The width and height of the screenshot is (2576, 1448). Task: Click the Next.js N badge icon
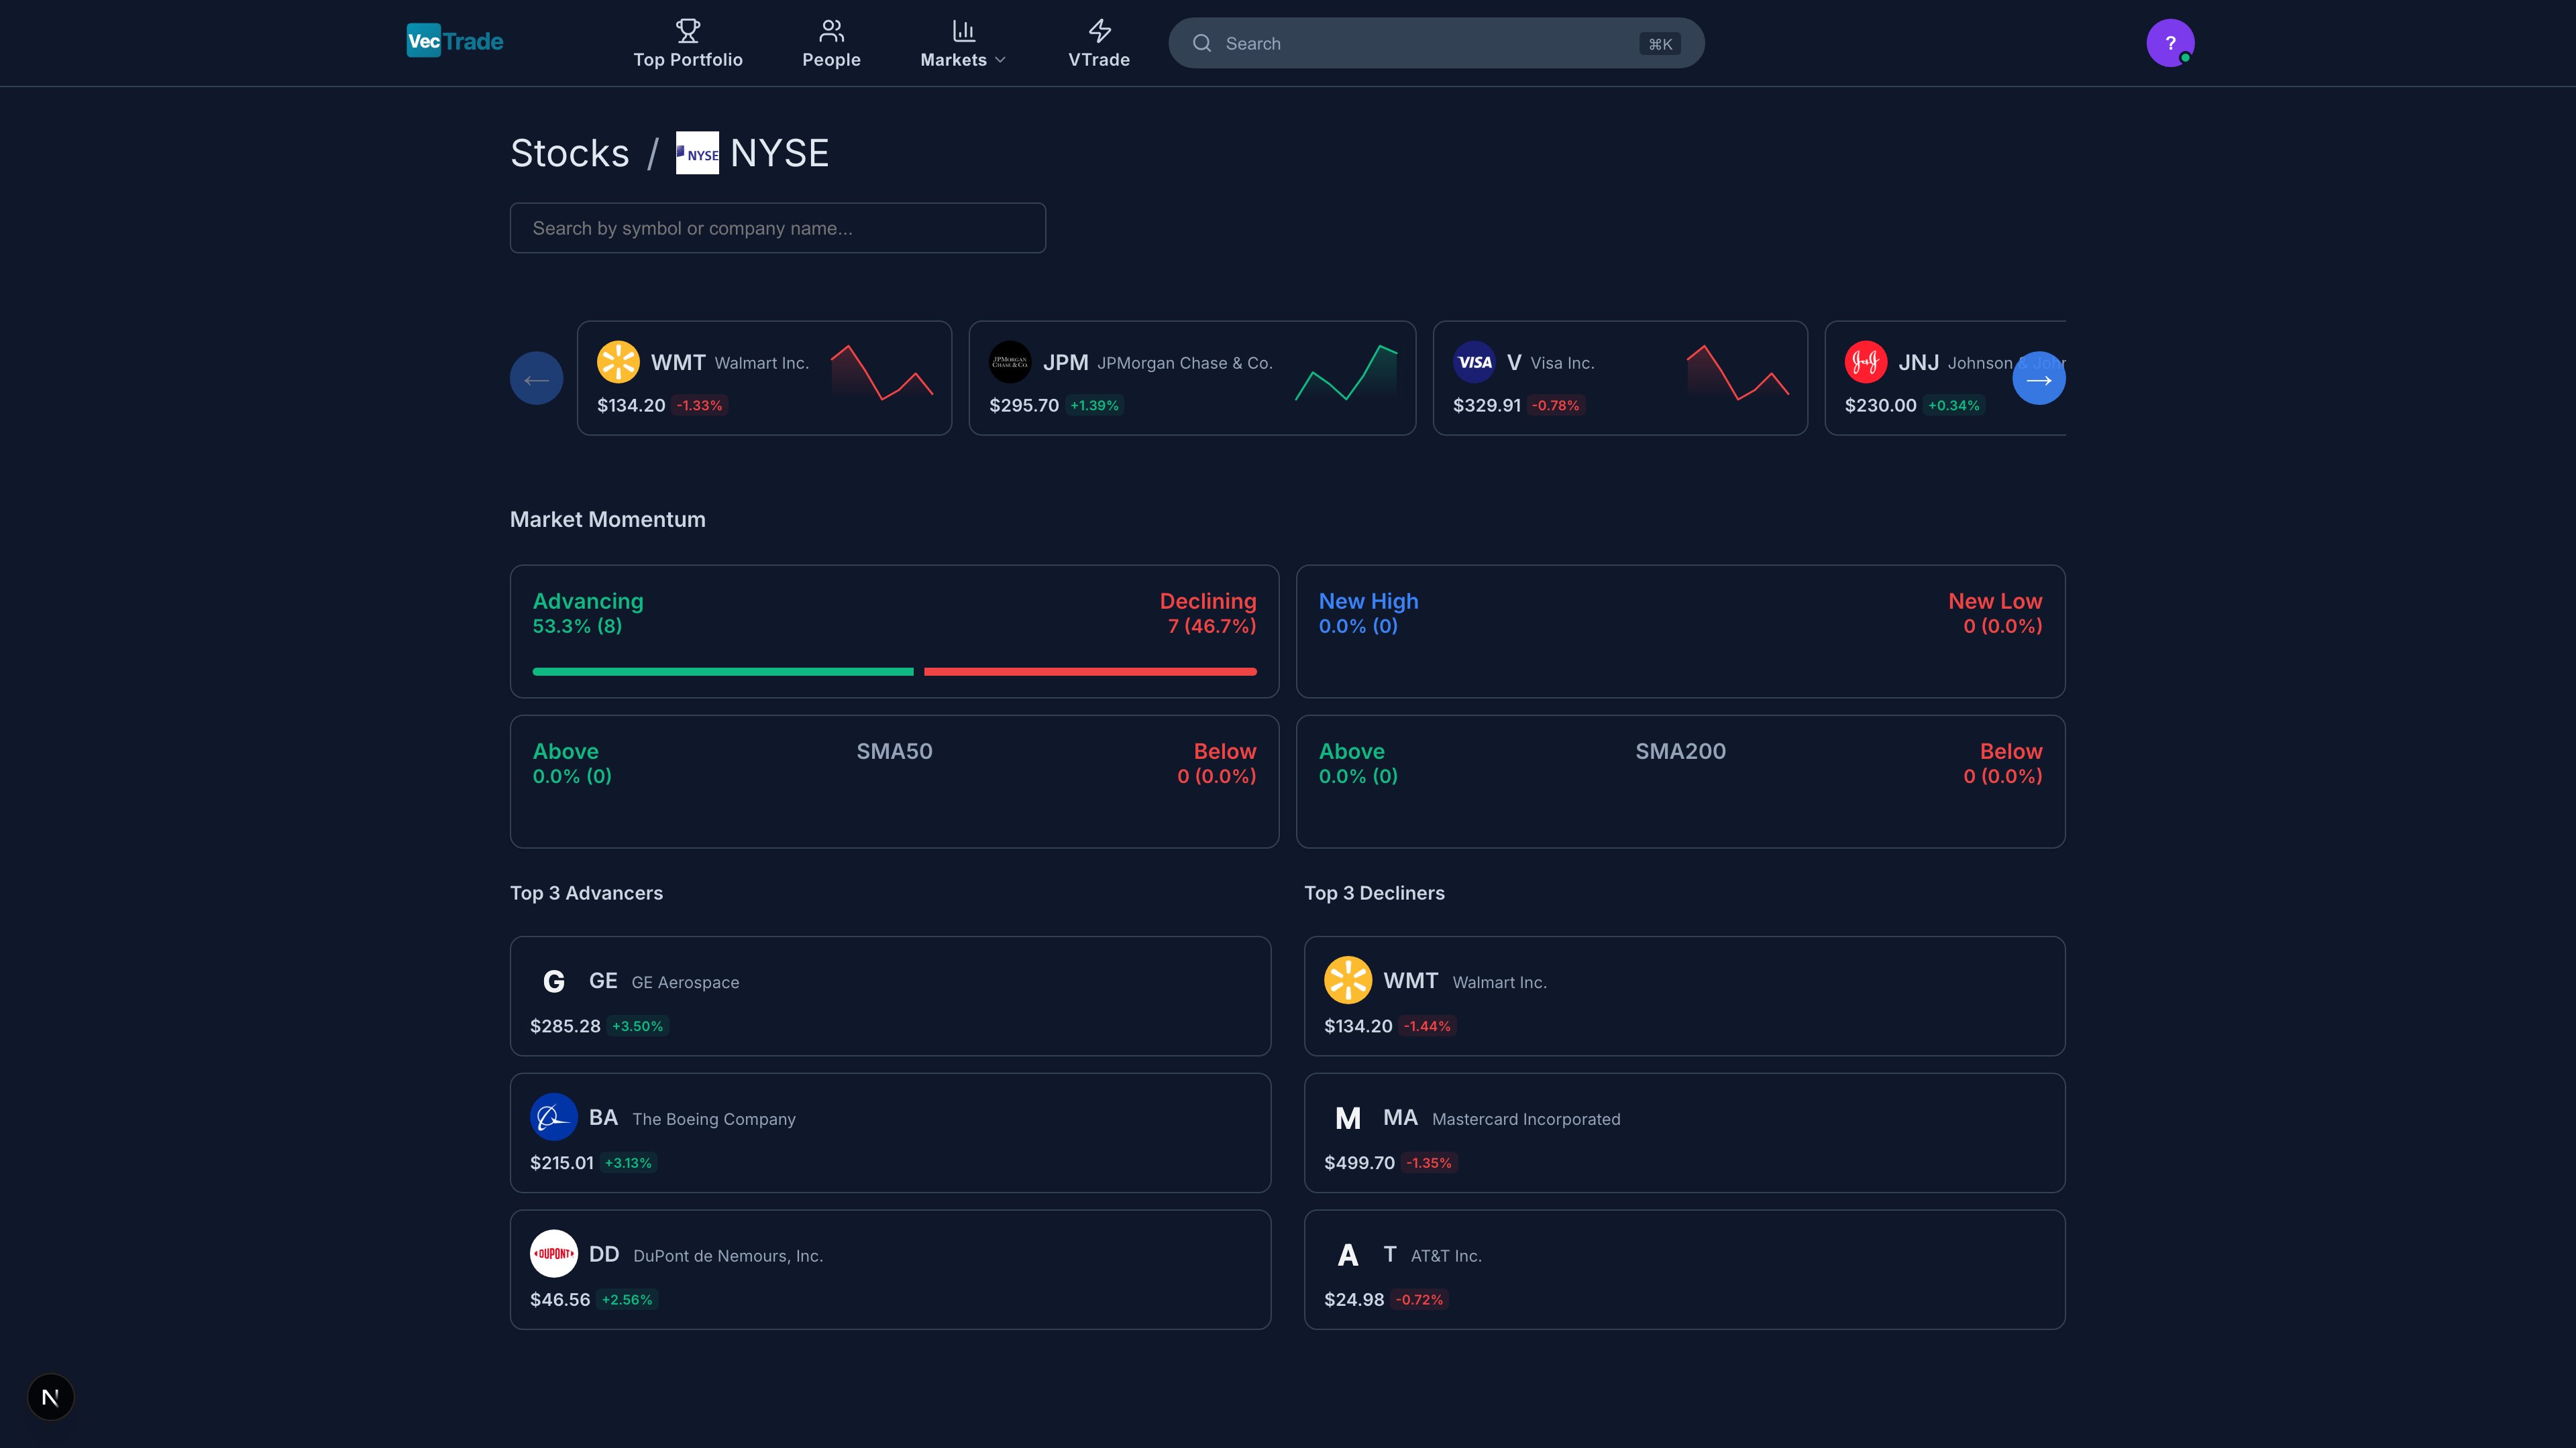(50, 1397)
